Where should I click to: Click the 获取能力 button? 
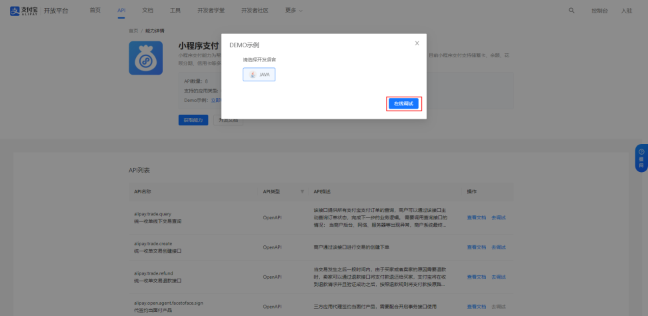point(193,120)
